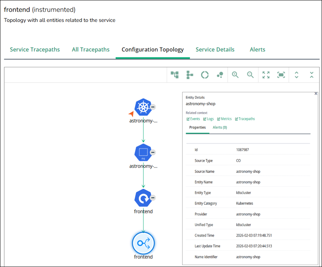The image size is (322, 267).
Task: Zoom in on the topology graph
Action: click(x=235, y=75)
